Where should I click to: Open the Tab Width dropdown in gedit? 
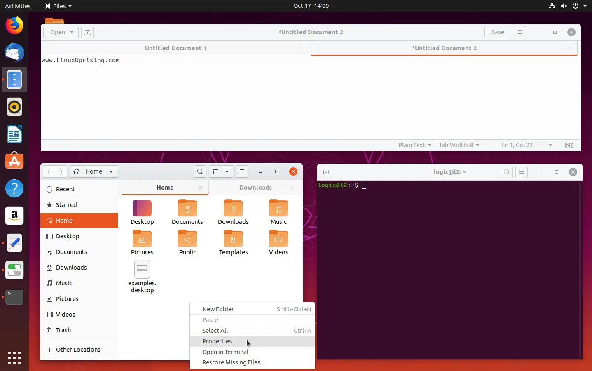tap(459, 145)
